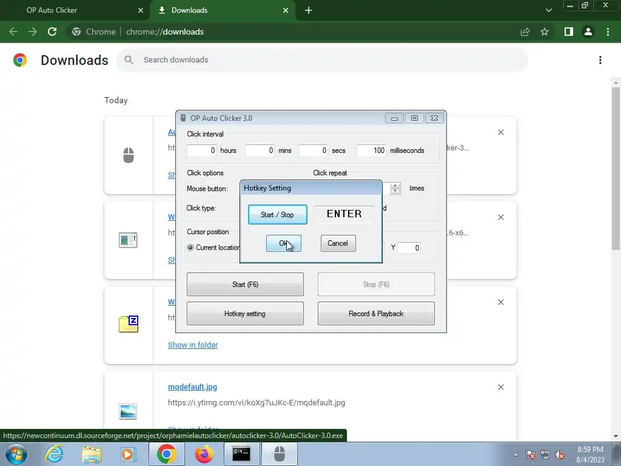
Task: Open the Downloads page more actions menu
Action: pos(600,60)
